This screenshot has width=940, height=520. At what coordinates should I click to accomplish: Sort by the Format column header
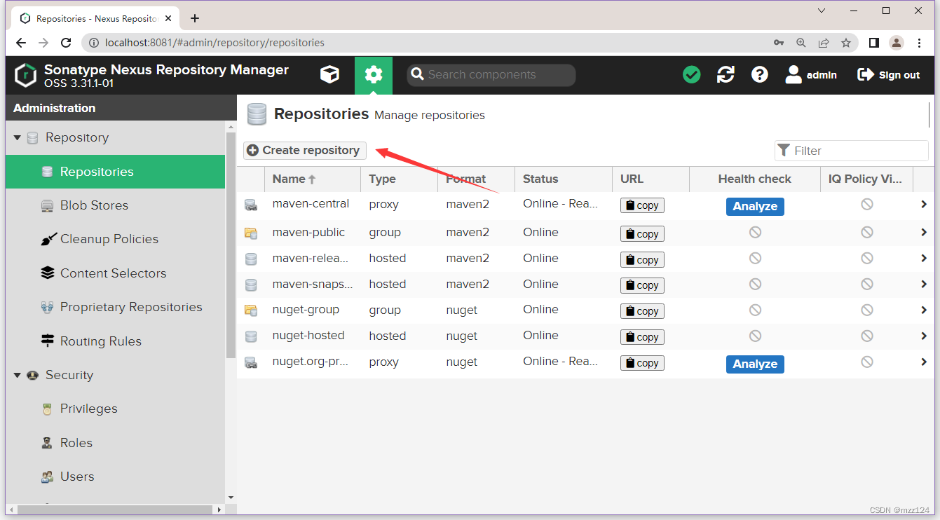click(477, 179)
